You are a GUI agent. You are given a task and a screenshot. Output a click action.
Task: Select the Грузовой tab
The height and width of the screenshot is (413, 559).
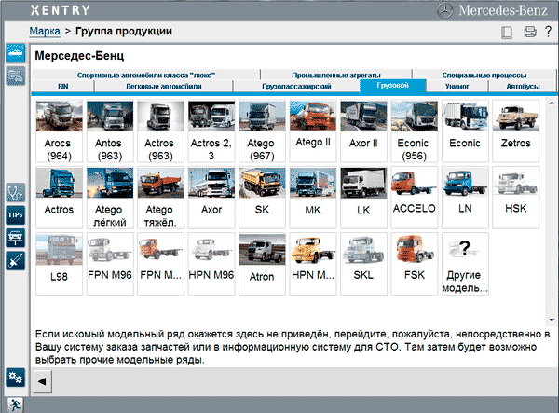coord(393,86)
